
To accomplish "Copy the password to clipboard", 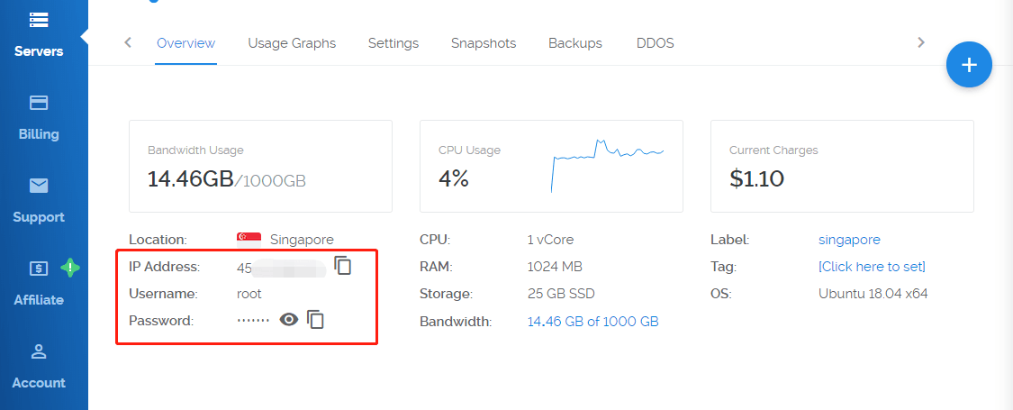I will (315, 319).
